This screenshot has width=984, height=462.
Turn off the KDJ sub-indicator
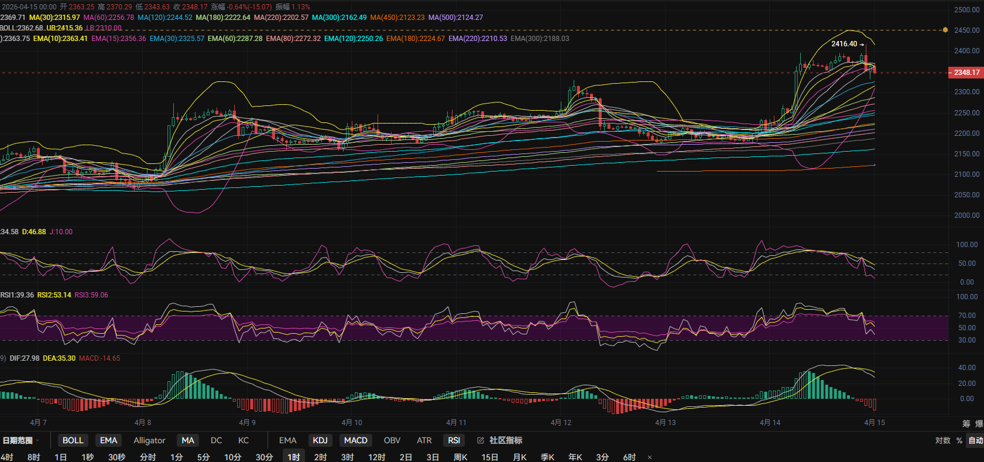pos(320,440)
